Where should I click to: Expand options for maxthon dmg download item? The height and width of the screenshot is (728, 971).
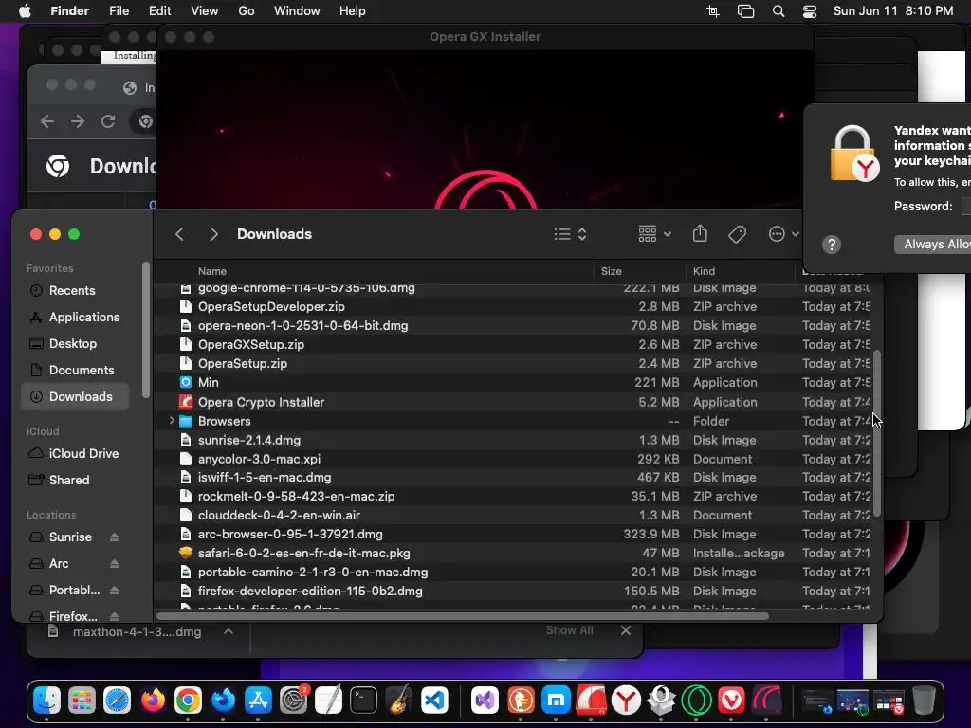(x=229, y=632)
